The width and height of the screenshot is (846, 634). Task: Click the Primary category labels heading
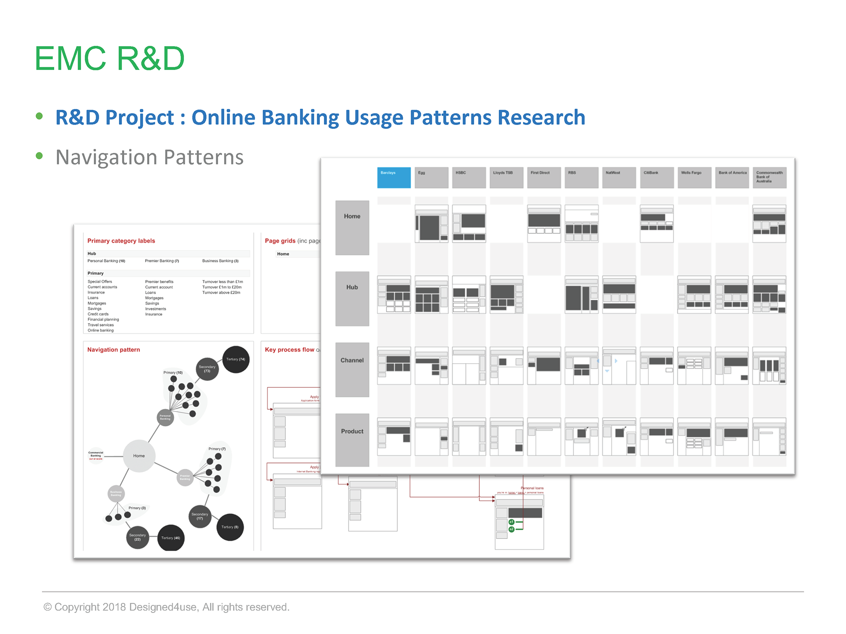click(x=121, y=241)
